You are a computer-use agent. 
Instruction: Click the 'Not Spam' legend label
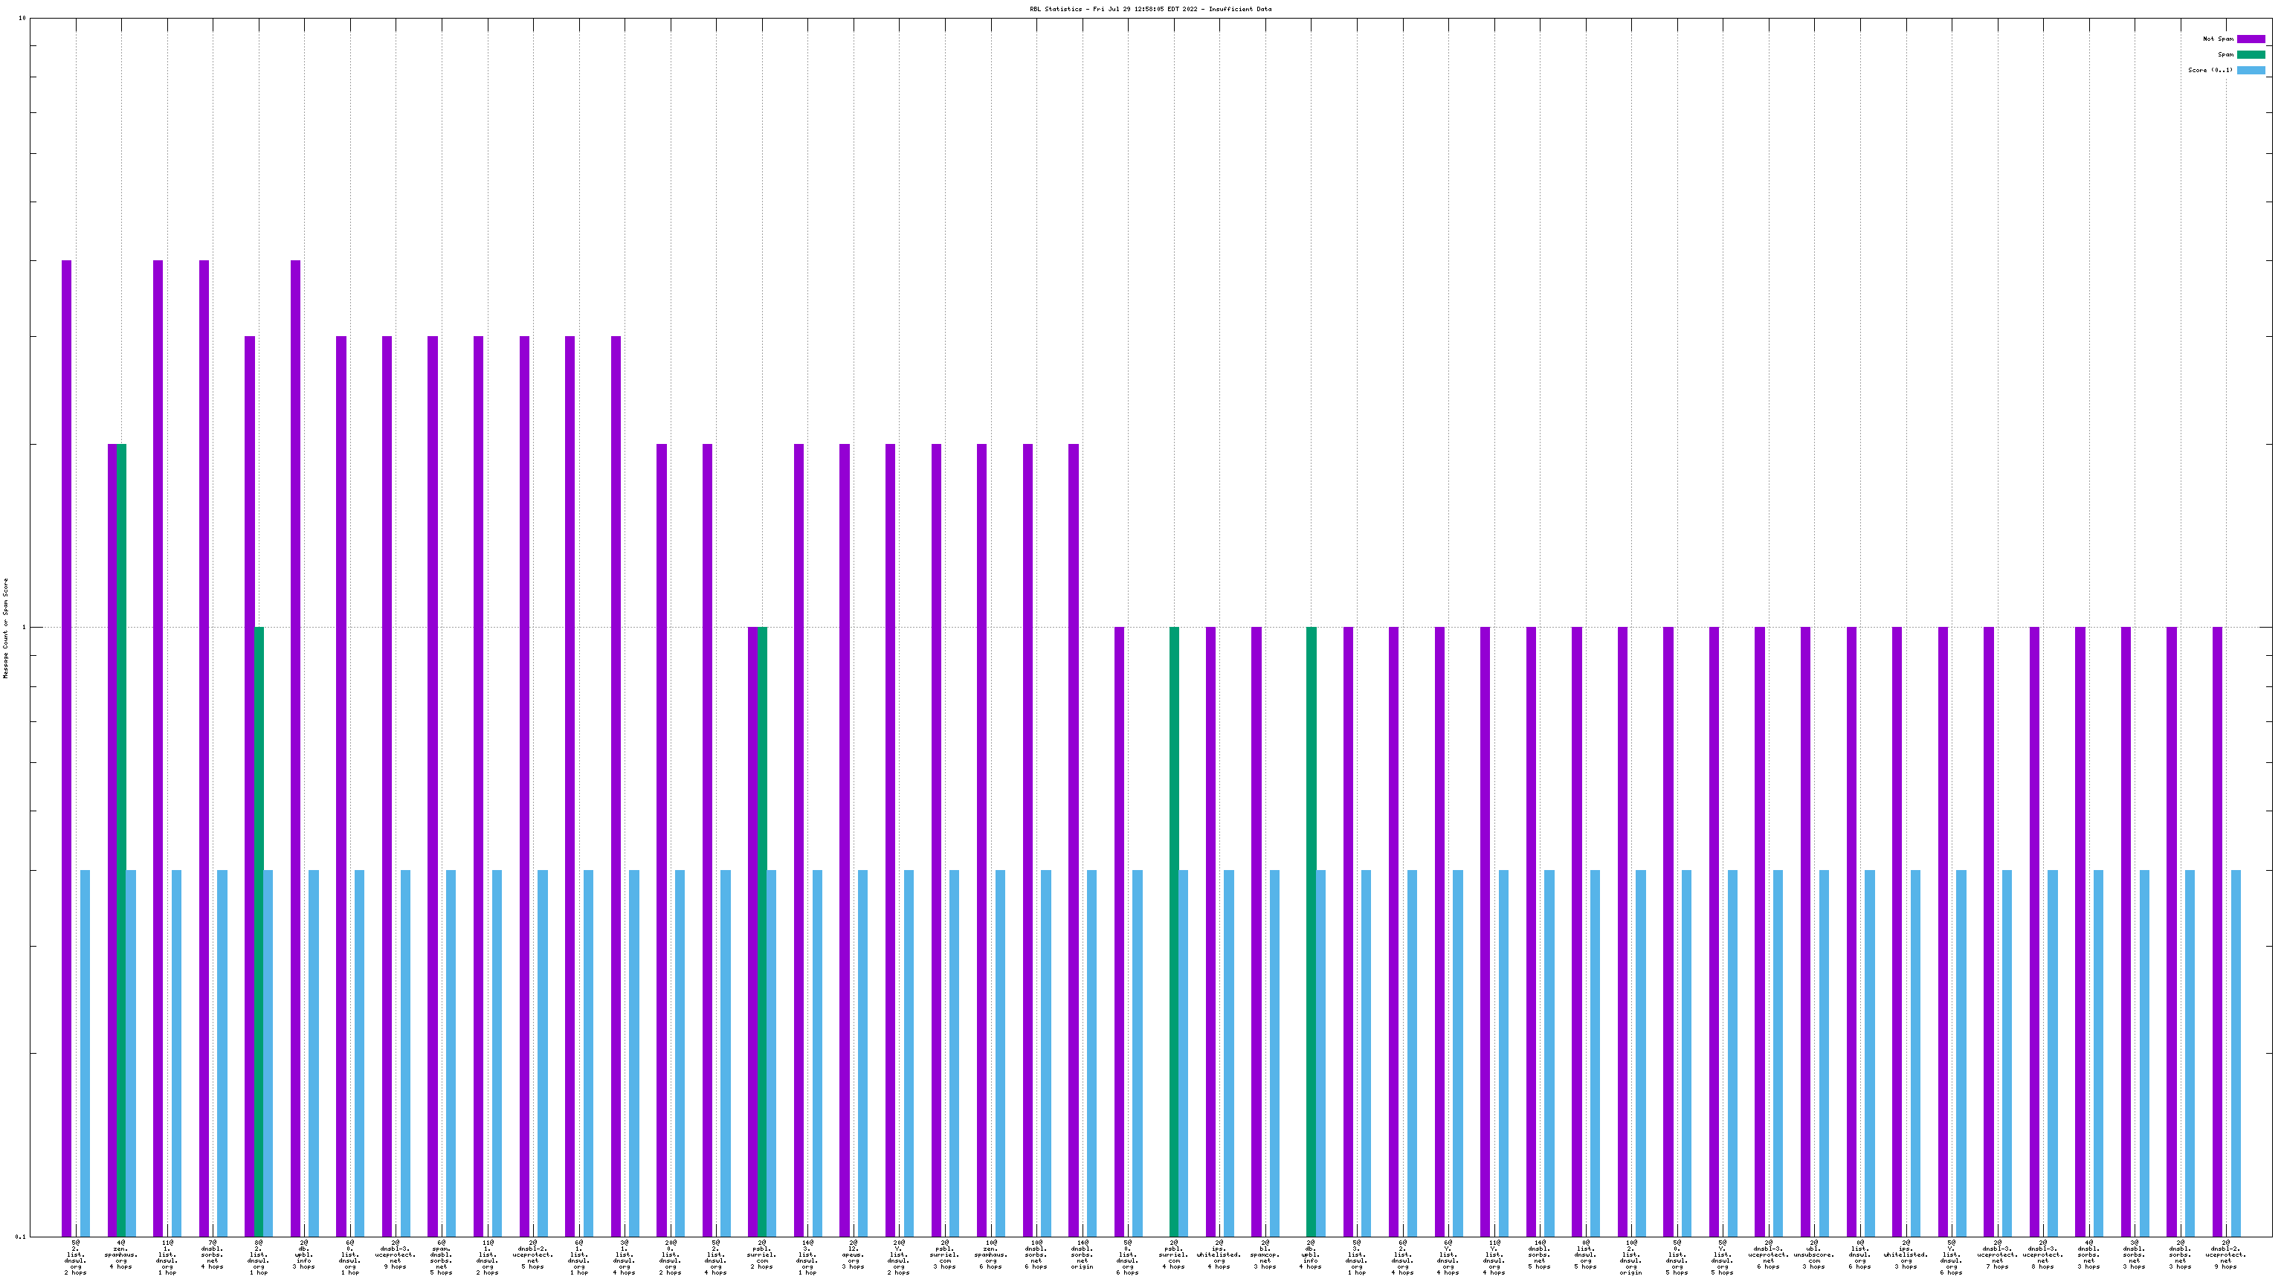[x=2218, y=39]
